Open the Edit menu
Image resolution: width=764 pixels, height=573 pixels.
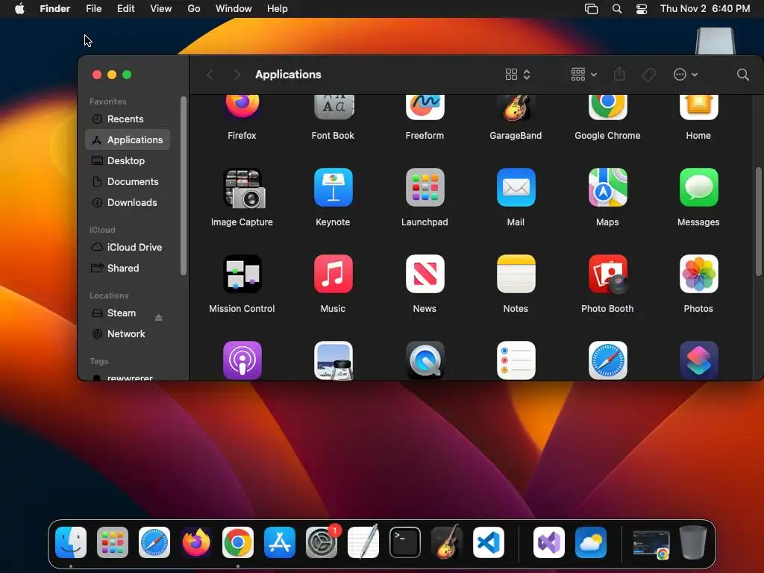125,9
